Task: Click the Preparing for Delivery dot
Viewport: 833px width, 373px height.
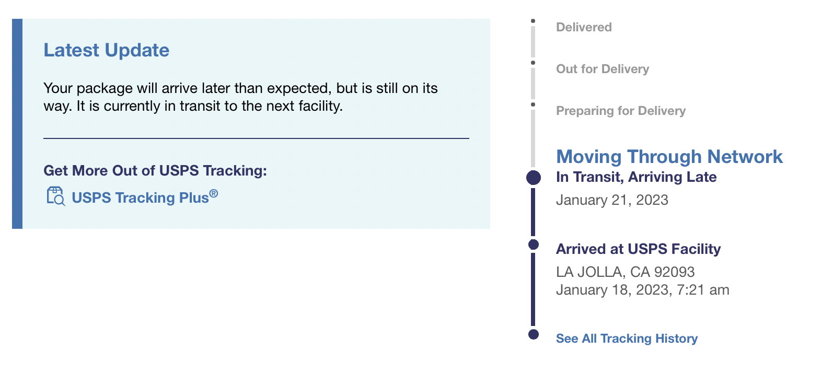Action: 533,104
